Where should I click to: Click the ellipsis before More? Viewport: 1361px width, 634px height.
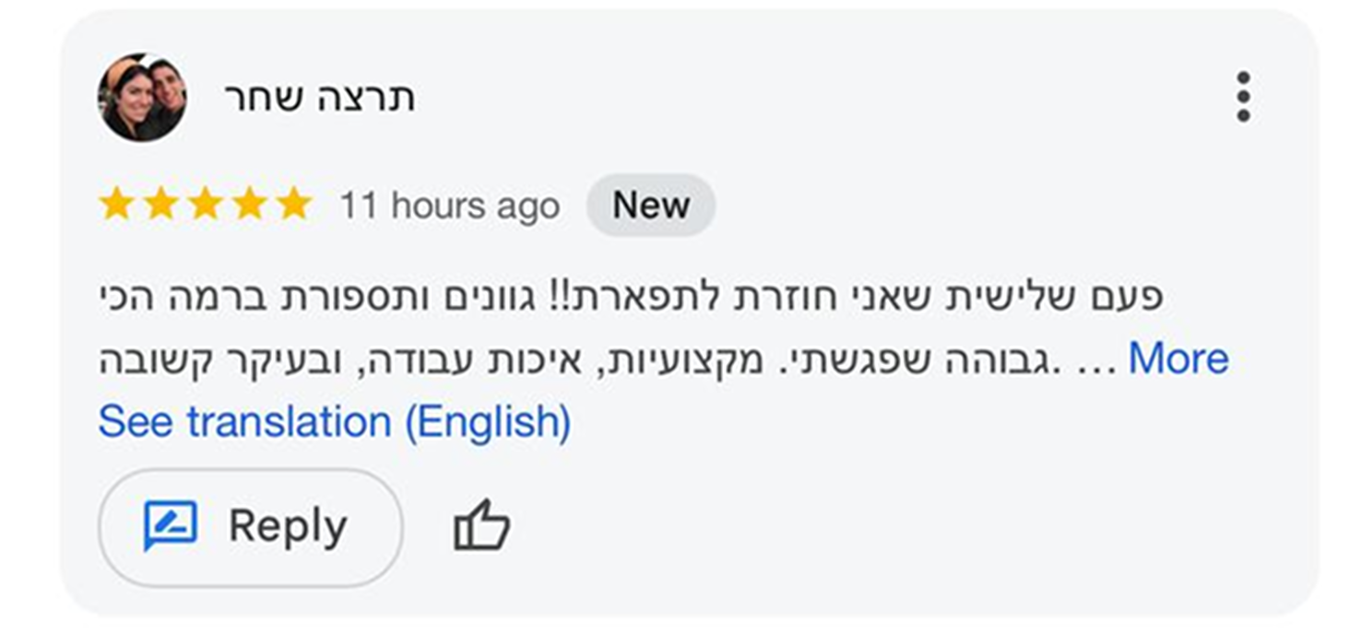1097,361
